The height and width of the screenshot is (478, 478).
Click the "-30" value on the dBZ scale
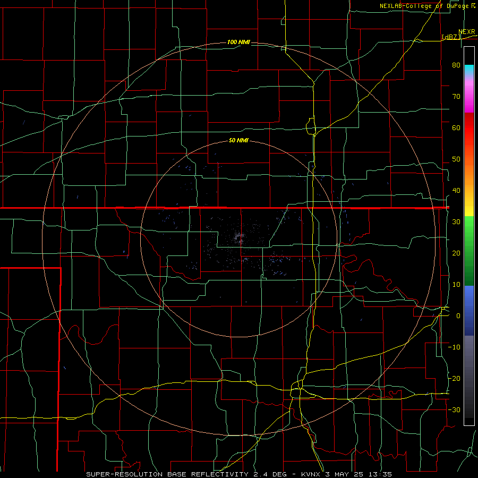(x=454, y=409)
